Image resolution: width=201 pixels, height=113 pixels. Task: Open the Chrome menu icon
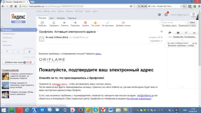coord(199,6)
